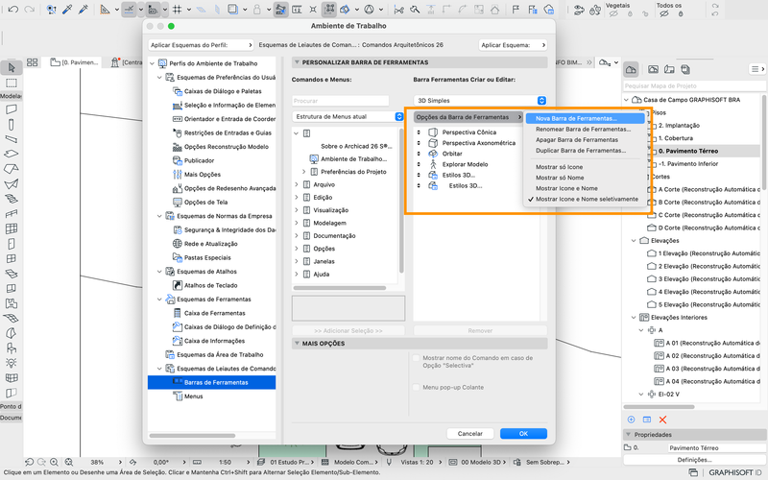Open the Aplicar Esquemas do Perfil dropdown
The width and height of the screenshot is (768, 480).
click(x=202, y=45)
